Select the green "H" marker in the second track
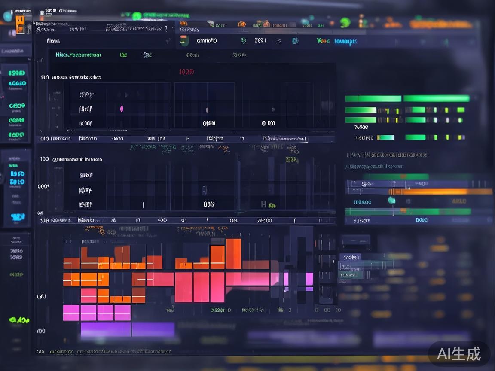495x371 pixels. [264, 205]
